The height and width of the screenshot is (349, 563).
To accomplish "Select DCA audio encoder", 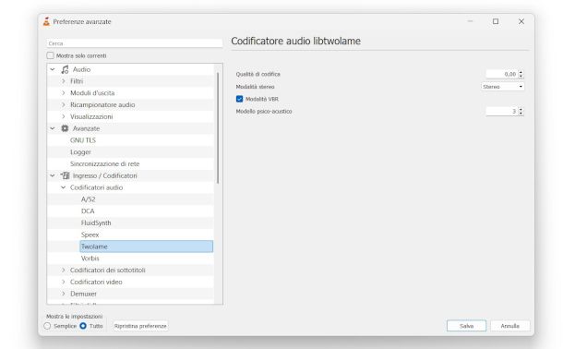I will (88, 211).
